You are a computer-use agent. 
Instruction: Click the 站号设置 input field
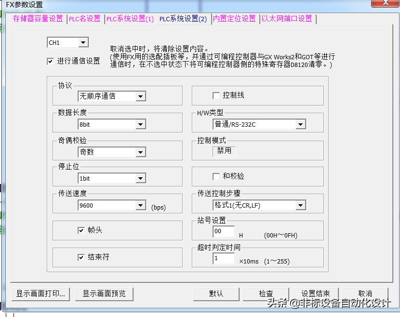tap(223, 231)
